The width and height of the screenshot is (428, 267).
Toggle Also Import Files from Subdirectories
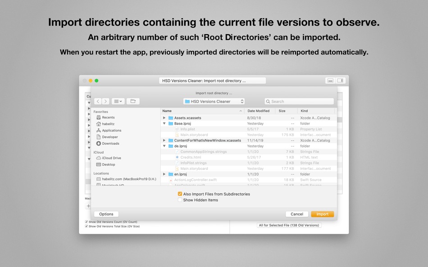coord(180,194)
